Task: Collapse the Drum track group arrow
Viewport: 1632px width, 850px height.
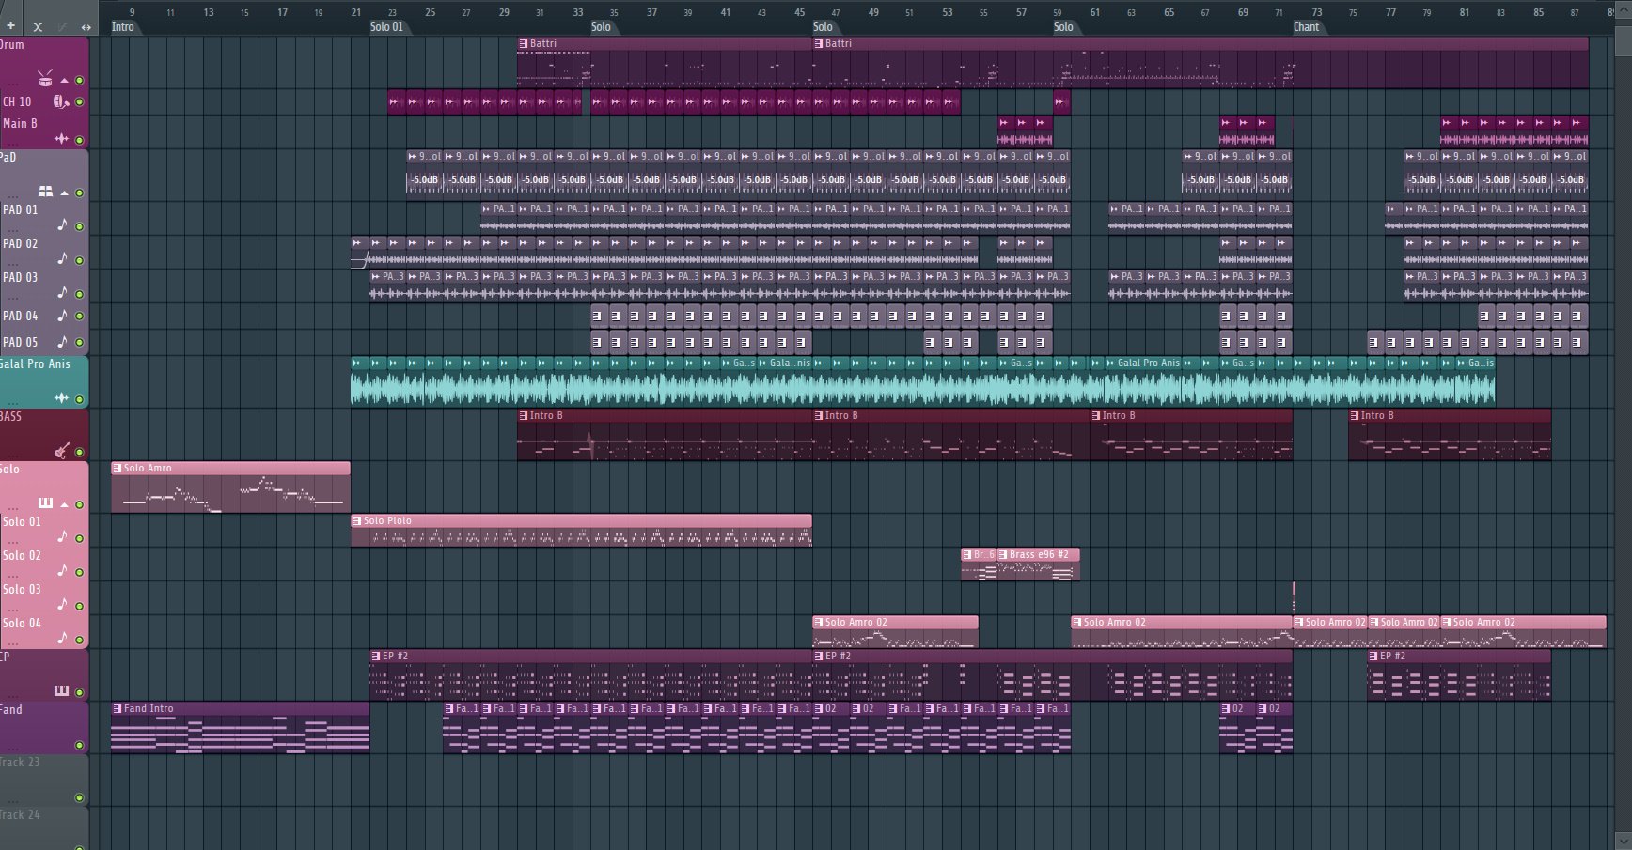Action: 64,80
